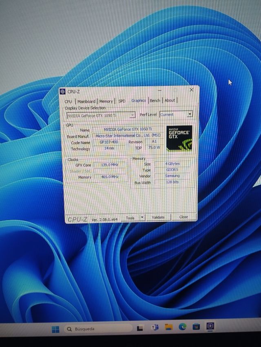Image resolution: width=261 pixels, height=347 pixels.
Task: Click the Windows Start button
Action: [55, 329]
